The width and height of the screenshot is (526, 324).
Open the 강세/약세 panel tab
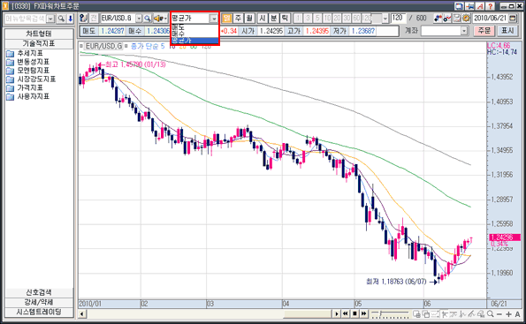pyautogui.click(x=39, y=302)
